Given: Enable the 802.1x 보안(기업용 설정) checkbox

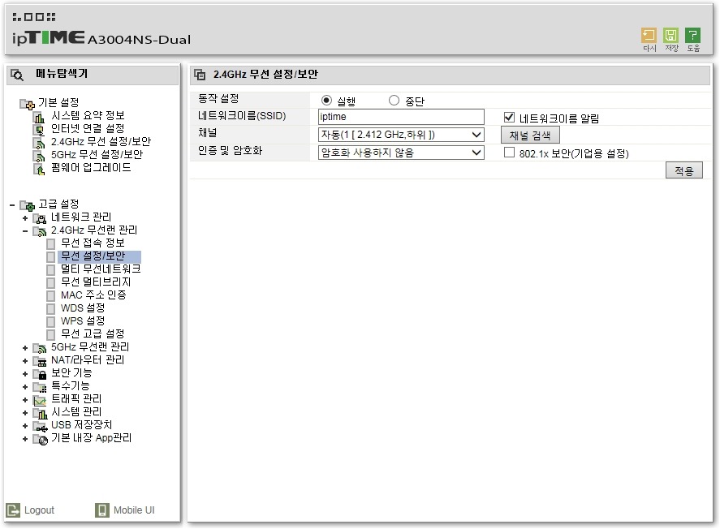Looking at the screenshot, I should (509, 153).
